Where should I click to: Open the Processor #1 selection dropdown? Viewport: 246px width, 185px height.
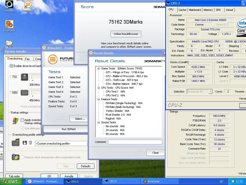(x=210, y=91)
